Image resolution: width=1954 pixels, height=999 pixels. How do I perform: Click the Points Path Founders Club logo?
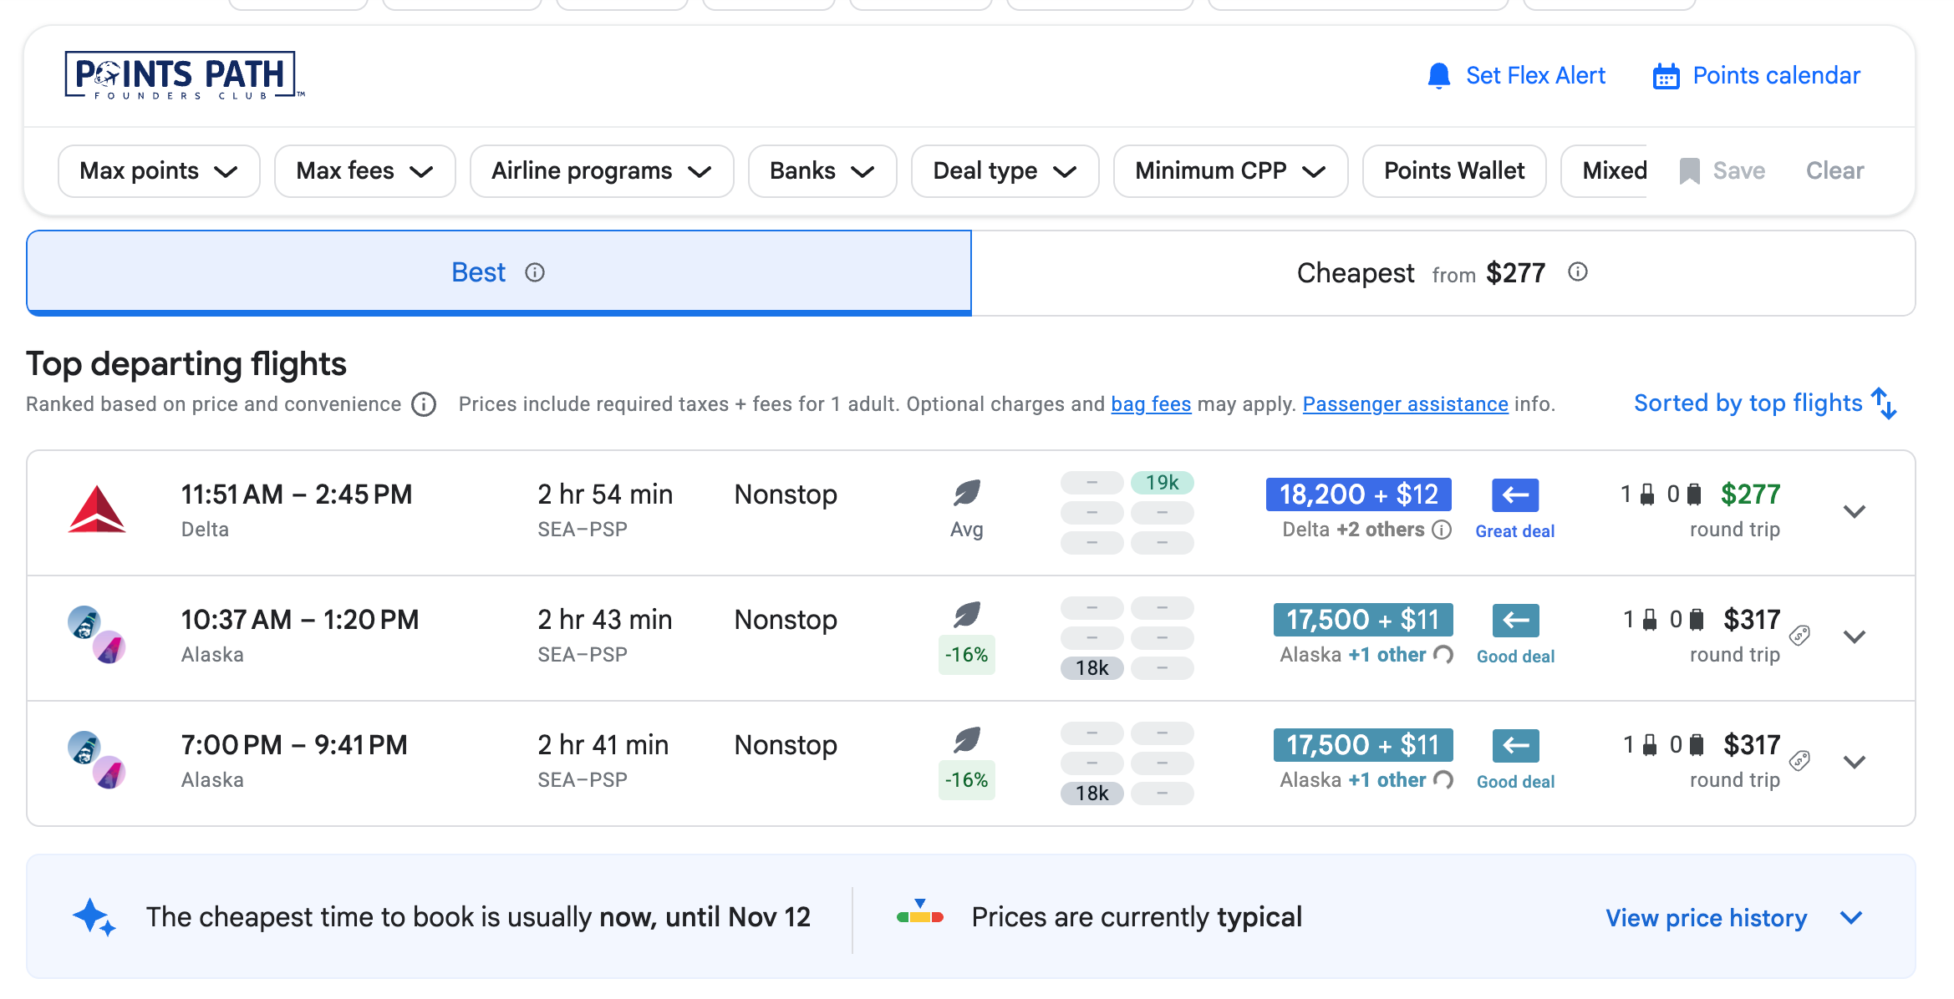(185, 76)
